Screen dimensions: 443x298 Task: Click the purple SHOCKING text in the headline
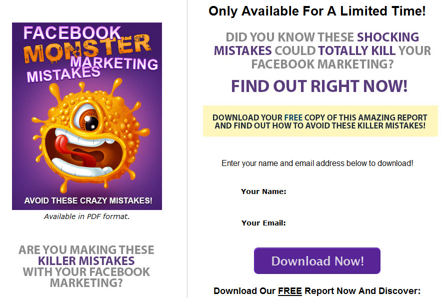[388, 37]
